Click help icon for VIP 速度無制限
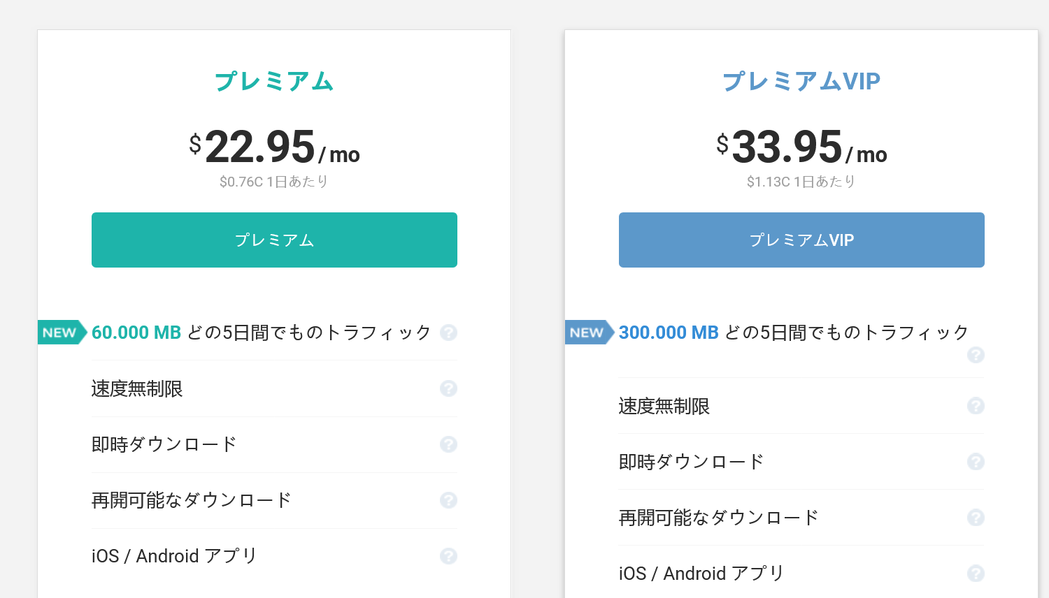The height and width of the screenshot is (598, 1049). 976,406
